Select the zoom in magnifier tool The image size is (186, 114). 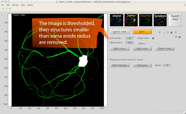(x=3, y=9)
